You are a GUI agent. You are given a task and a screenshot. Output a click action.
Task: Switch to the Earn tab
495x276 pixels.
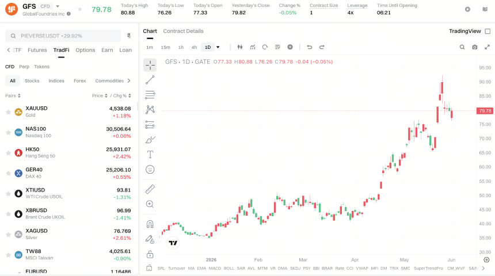click(x=107, y=50)
